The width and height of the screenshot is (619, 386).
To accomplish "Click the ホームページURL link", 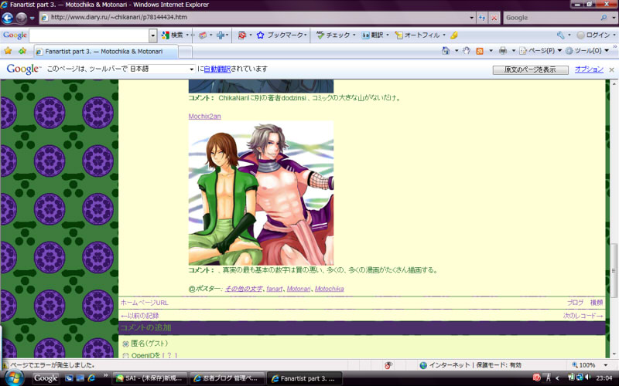I will click(x=145, y=303).
